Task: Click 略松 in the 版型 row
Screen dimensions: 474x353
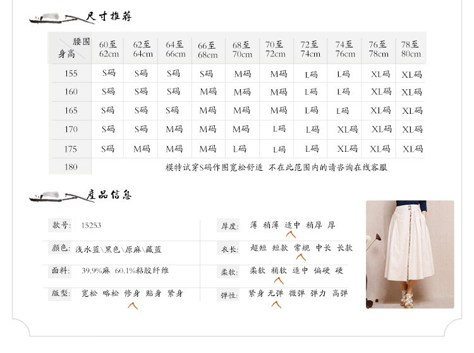Action: [111, 293]
